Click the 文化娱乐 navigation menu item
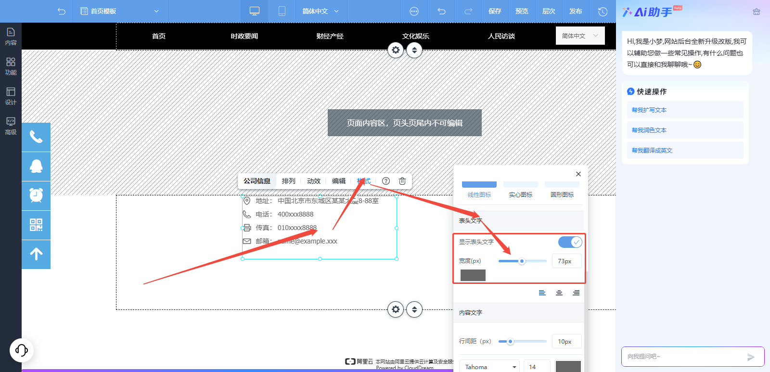Viewport: 770px width, 372px height. 416,36
